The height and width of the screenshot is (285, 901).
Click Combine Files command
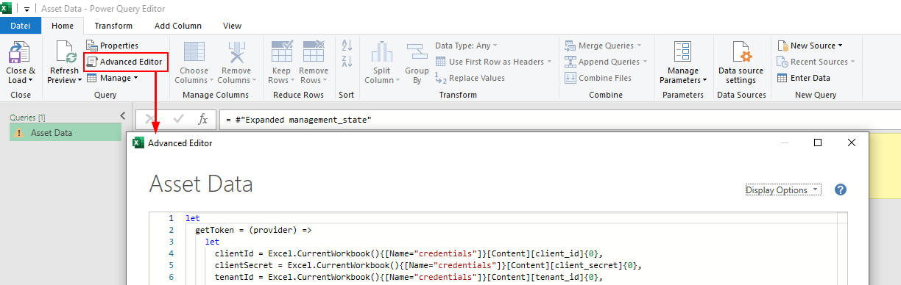click(x=598, y=78)
